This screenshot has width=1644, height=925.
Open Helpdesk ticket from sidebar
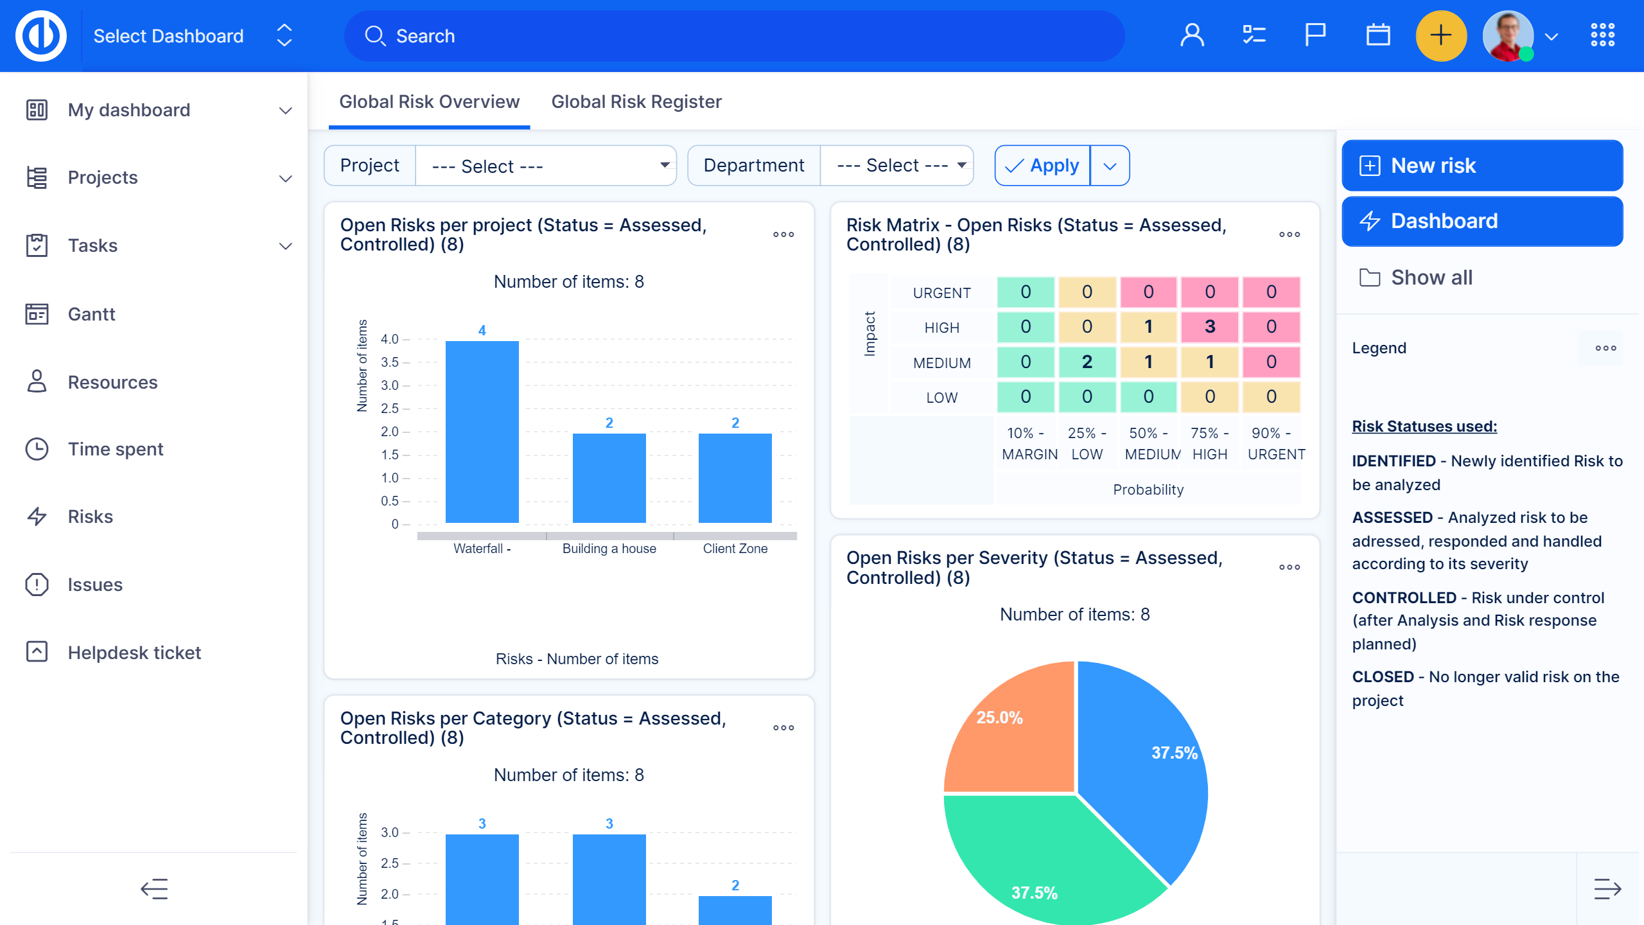[134, 653]
